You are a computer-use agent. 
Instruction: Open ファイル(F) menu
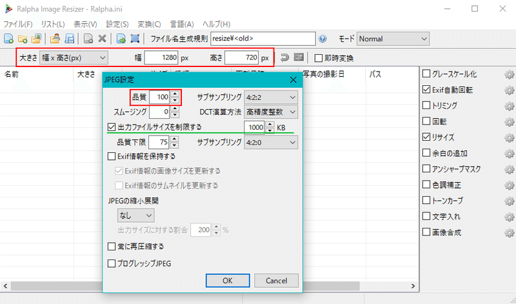(x=18, y=25)
